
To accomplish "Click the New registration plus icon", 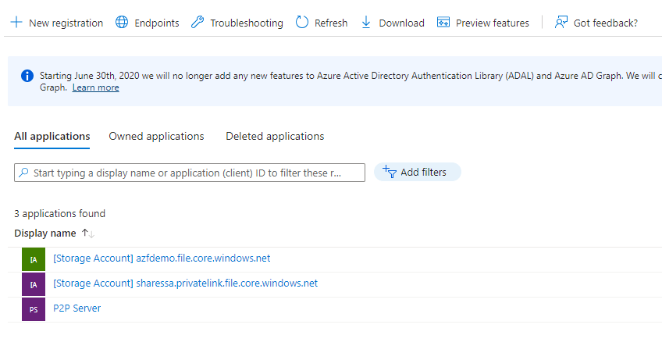I will click(16, 23).
